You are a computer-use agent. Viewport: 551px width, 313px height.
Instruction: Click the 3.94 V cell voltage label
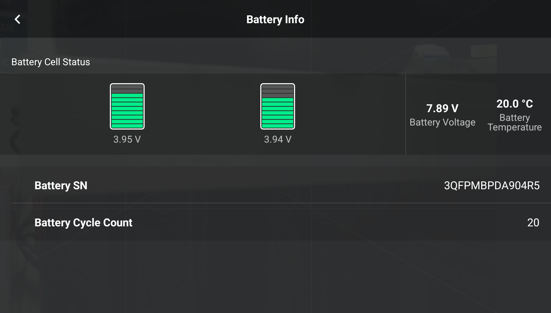pyautogui.click(x=277, y=139)
